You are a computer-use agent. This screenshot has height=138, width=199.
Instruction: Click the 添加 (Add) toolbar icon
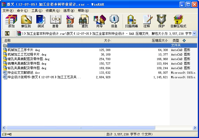coord(11,21)
